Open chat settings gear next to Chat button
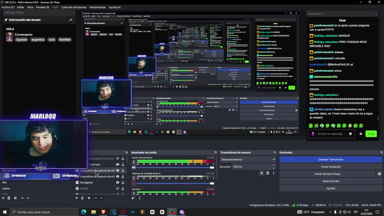The height and width of the screenshot is (216, 384). tap(361, 134)
